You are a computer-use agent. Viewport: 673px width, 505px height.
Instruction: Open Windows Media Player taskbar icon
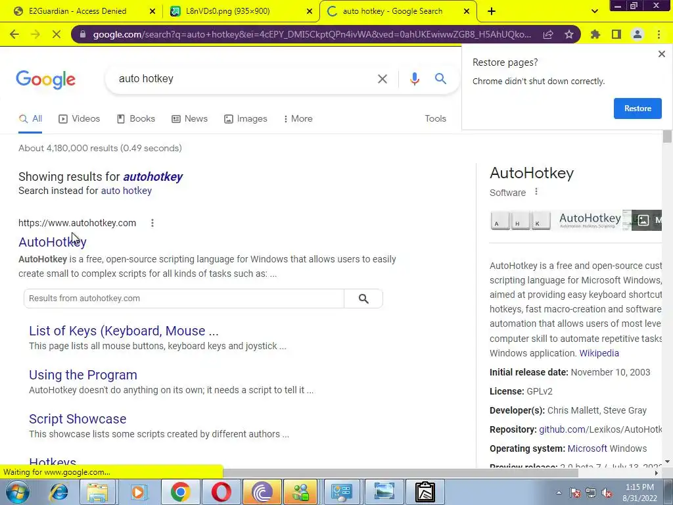coord(139,492)
